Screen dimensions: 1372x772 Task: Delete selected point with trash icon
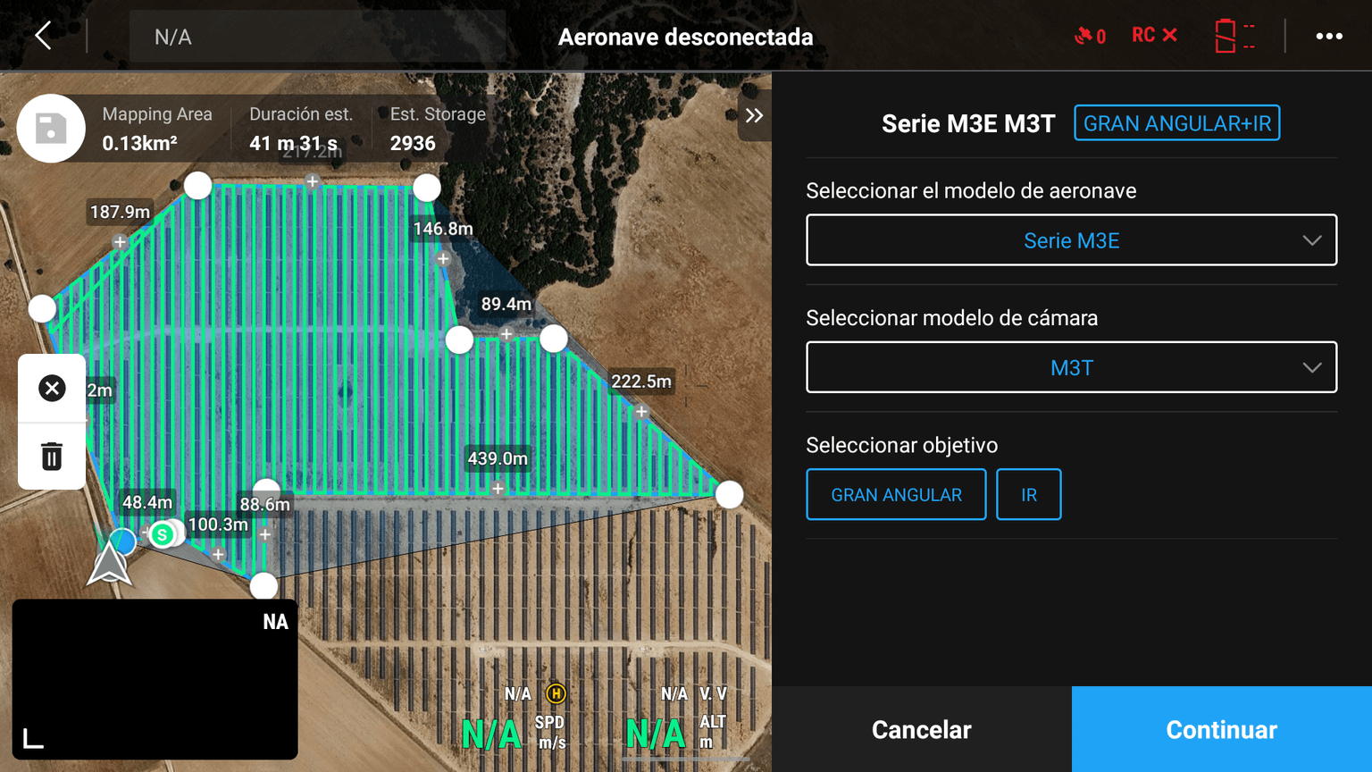tap(52, 456)
